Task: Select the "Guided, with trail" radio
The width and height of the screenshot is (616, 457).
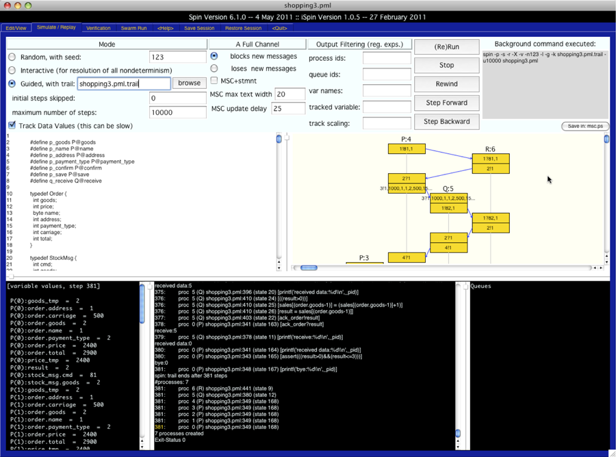Action: click(x=12, y=83)
